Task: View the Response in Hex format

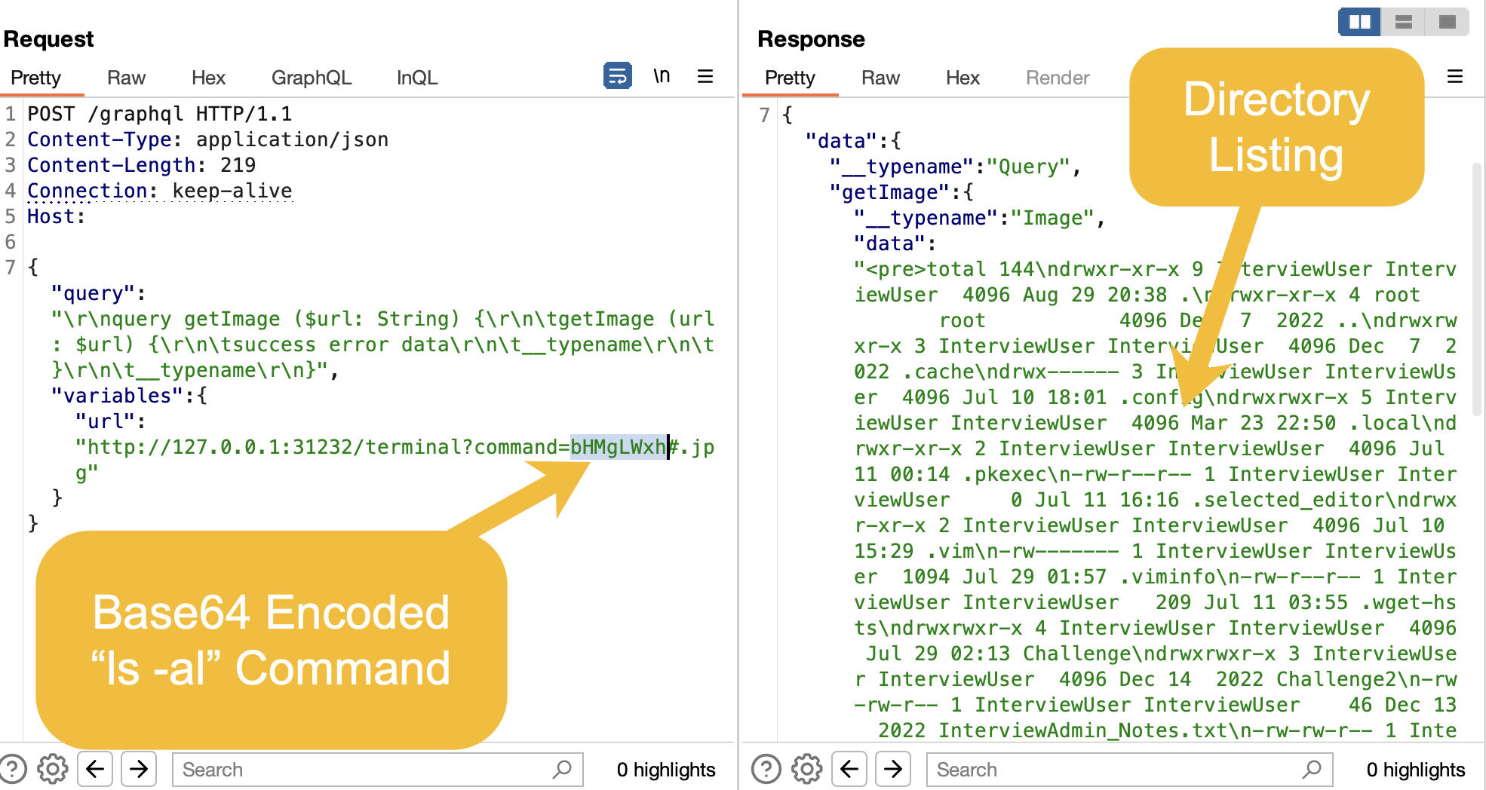Action: 963,78
